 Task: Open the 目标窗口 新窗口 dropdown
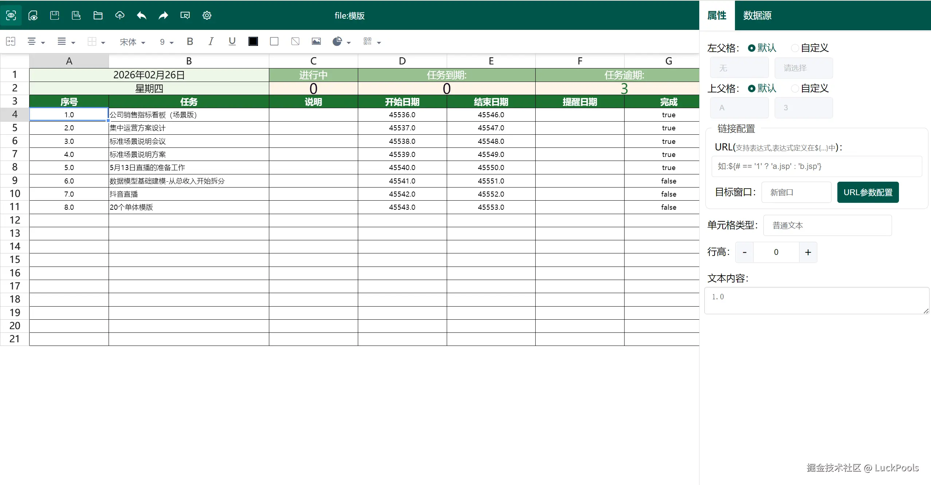point(796,192)
